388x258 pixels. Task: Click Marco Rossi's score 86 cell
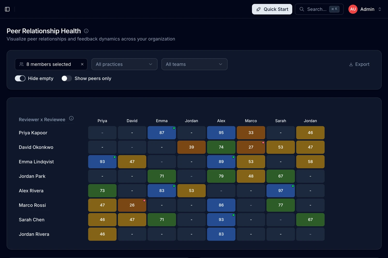click(221, 205)
